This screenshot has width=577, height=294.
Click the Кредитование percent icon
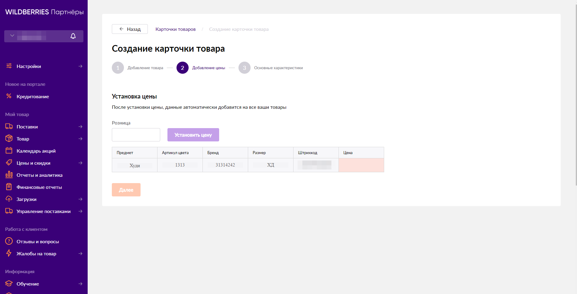coord(9,96)
